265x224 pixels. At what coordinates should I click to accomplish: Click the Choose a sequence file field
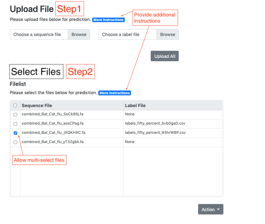tap(39, 34)
